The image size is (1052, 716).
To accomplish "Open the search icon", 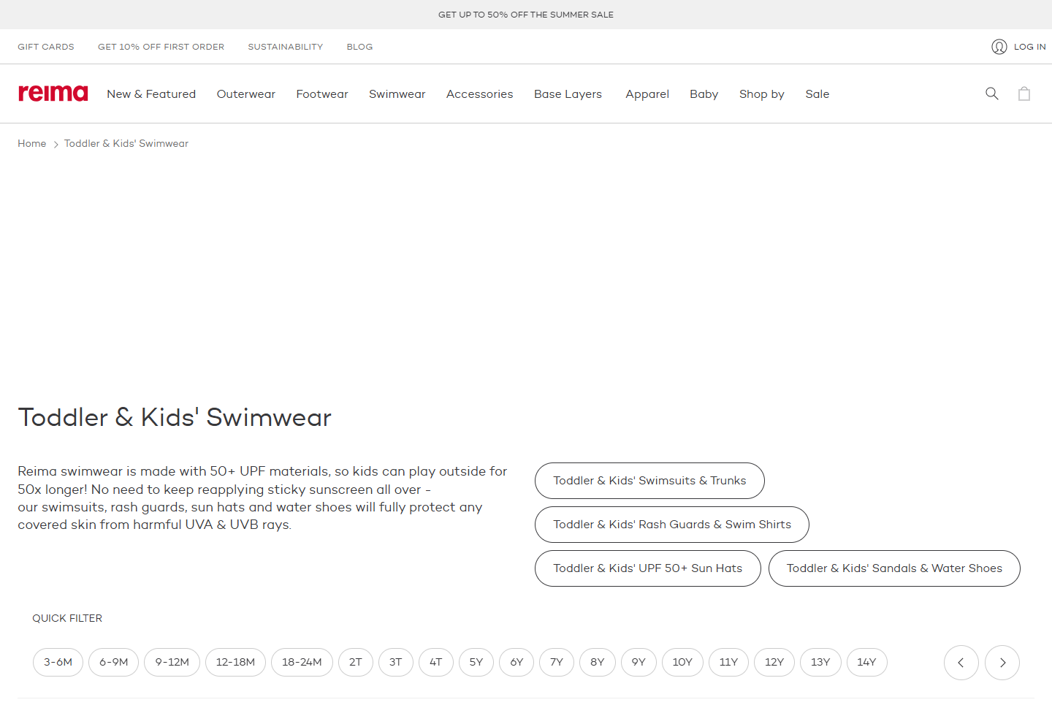I will (991, 94).
